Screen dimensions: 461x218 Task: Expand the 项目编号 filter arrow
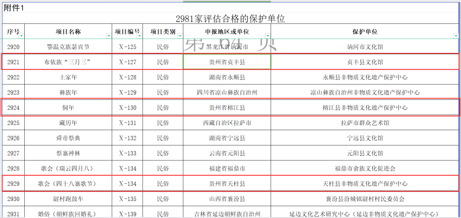click(138, 36)
